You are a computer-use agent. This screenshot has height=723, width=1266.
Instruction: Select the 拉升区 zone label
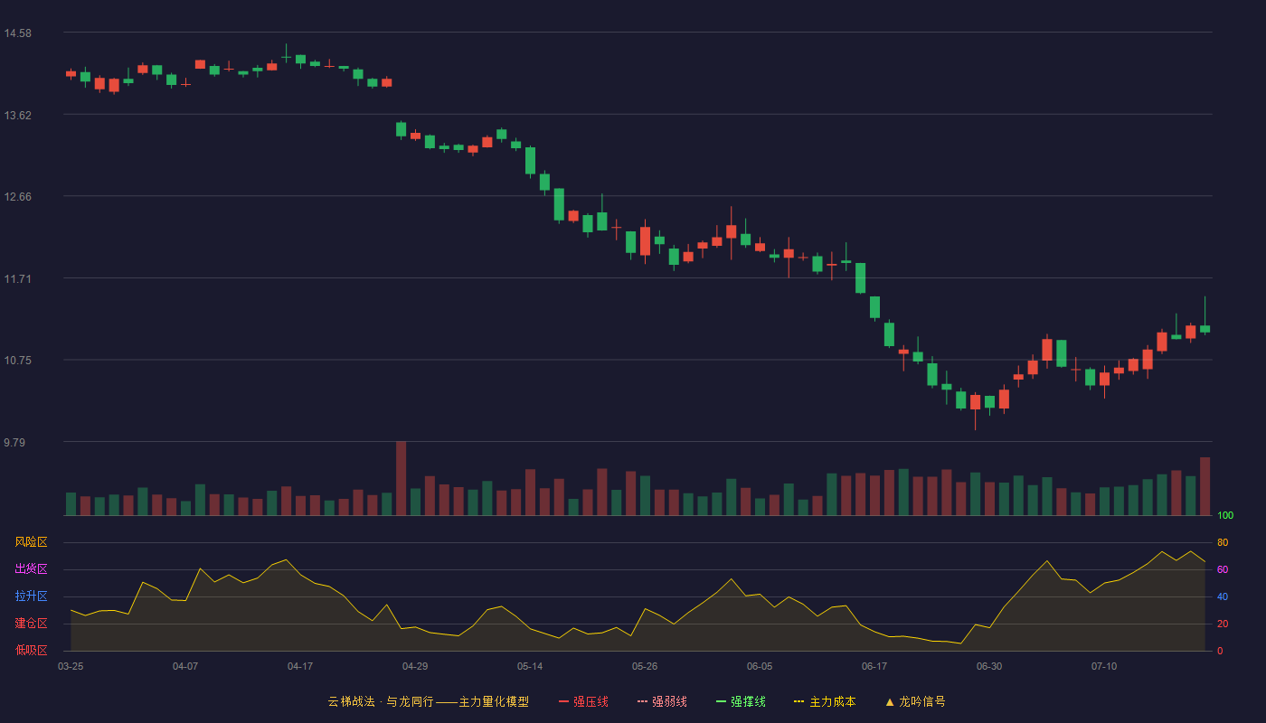(x=32, y=596)
